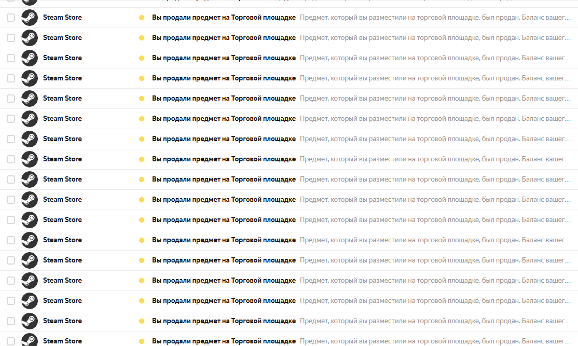
Task: Click 'Steam Store' sender in third-from-bottom email row
Action: pos(62,301)
